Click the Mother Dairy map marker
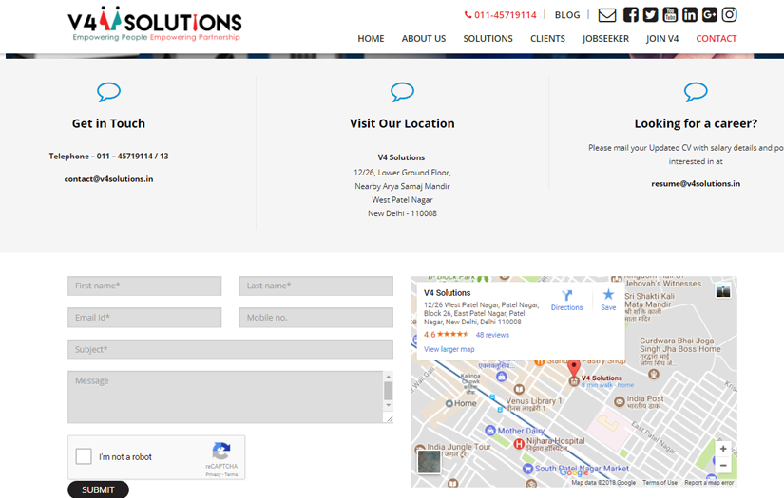 pos(490,430)
